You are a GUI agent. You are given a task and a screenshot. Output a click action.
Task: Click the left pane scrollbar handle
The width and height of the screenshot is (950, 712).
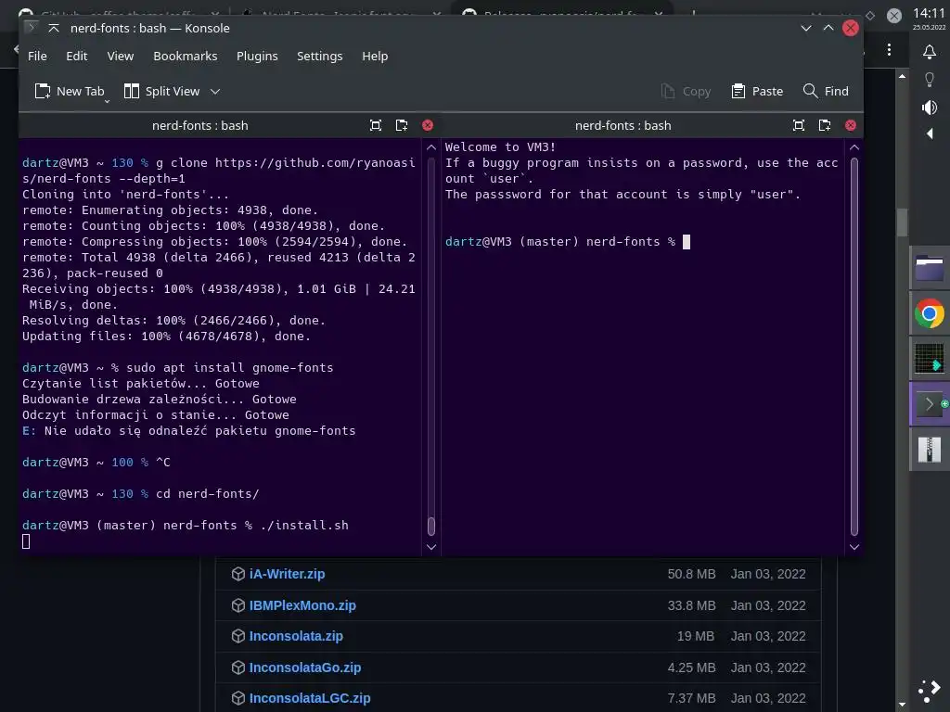(430, 527)
